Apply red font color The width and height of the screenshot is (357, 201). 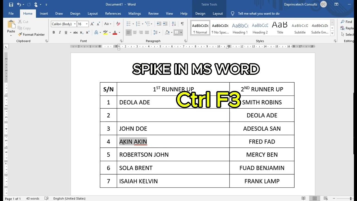(x=115, y=33)
